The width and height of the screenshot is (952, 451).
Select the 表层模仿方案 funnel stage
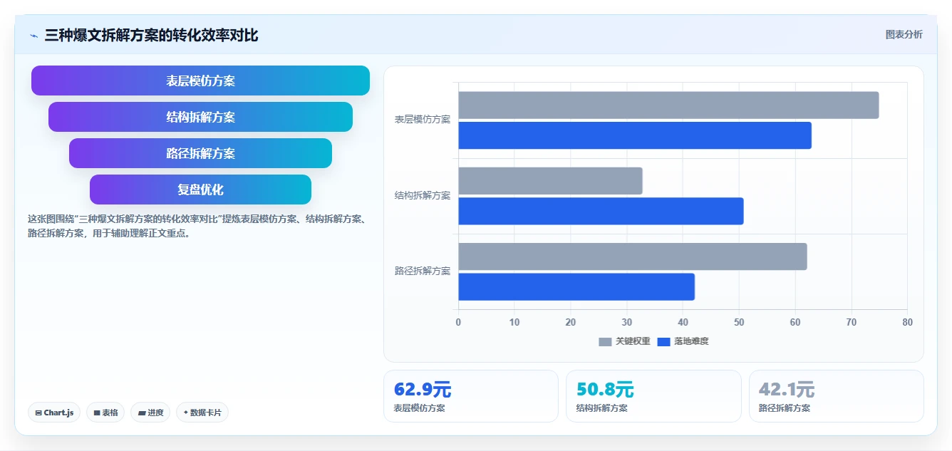point(200,81)
